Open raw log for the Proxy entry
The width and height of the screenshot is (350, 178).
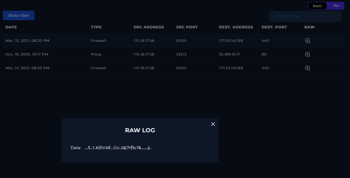click(307, 54)
